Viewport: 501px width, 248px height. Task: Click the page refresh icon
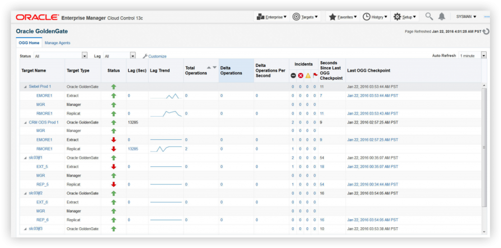tap(486, 32)
